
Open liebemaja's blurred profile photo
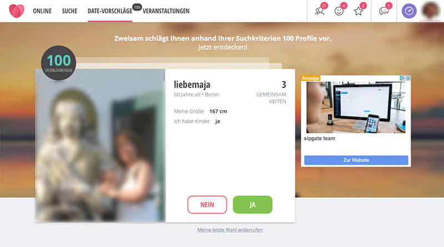[x=100, y=146]
